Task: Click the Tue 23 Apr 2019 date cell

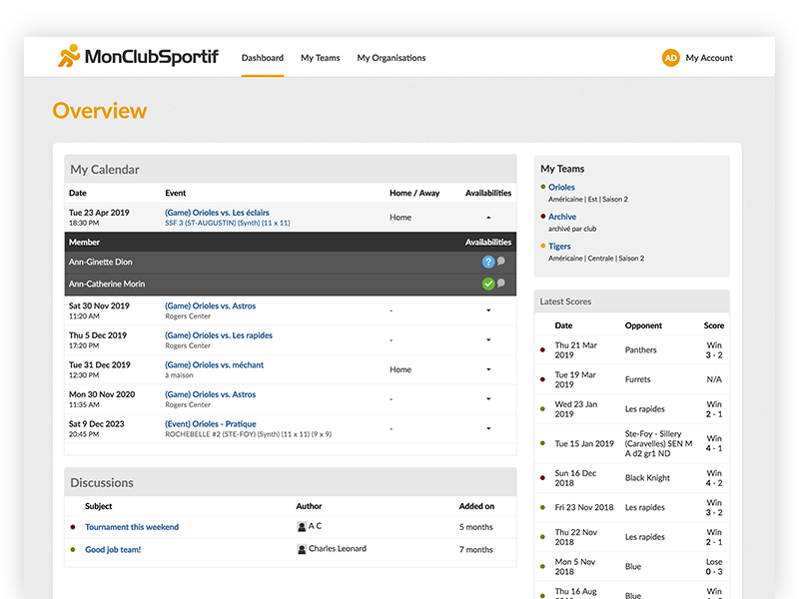Action: [x=99, y=218]
